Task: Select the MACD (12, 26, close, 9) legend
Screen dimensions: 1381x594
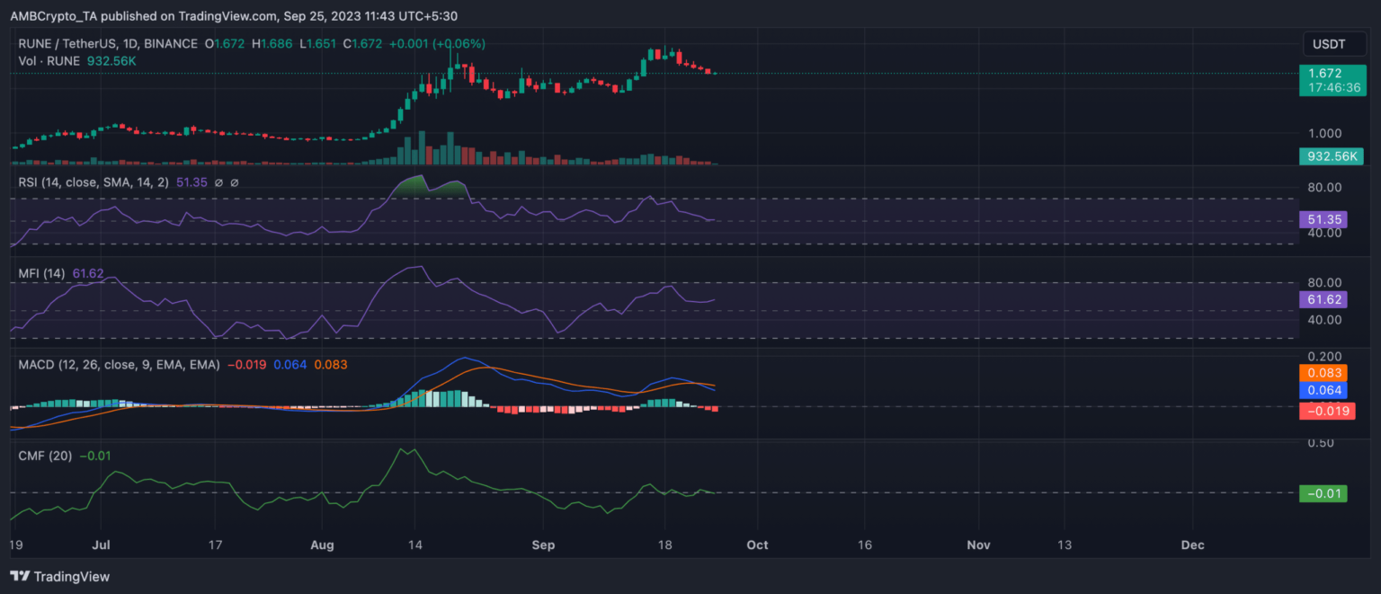Action: (119, 365)
